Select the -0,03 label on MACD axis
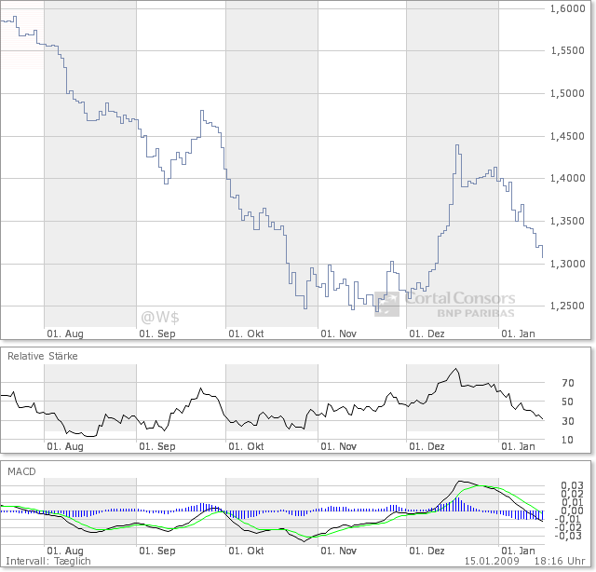The height and width of the screenshot is (572, 596). pos(569,536)
